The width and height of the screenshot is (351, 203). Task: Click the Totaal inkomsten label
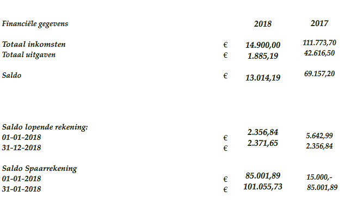pos(34,44)
